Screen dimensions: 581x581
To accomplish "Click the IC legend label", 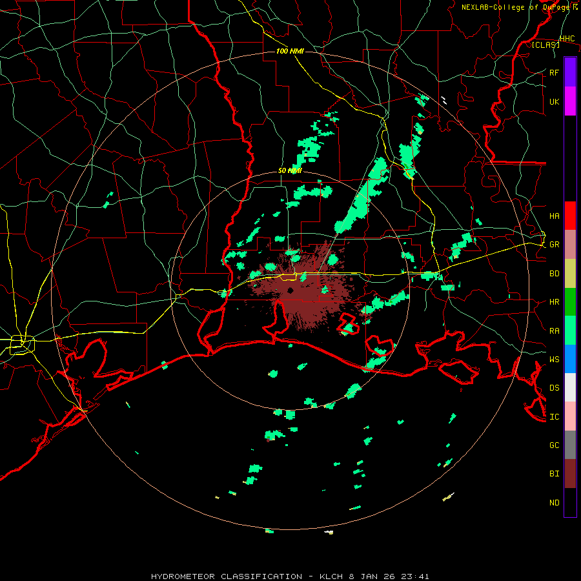I will [554, 417].
